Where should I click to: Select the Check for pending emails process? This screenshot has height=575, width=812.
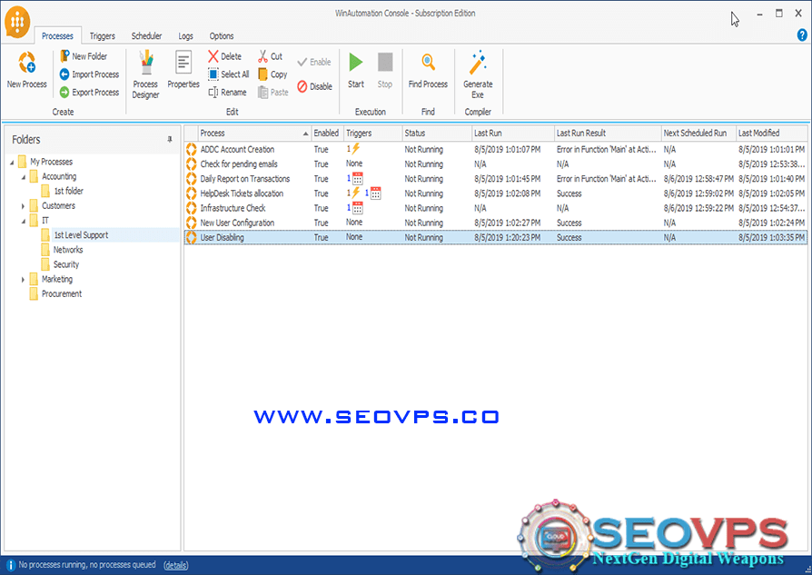[496, 164]
